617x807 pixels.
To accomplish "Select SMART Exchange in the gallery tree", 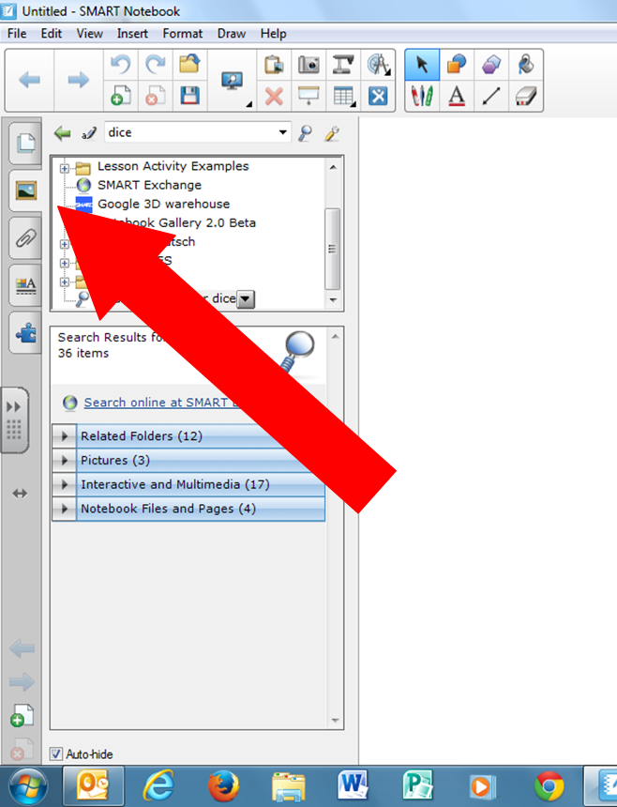I will [149, 185].
